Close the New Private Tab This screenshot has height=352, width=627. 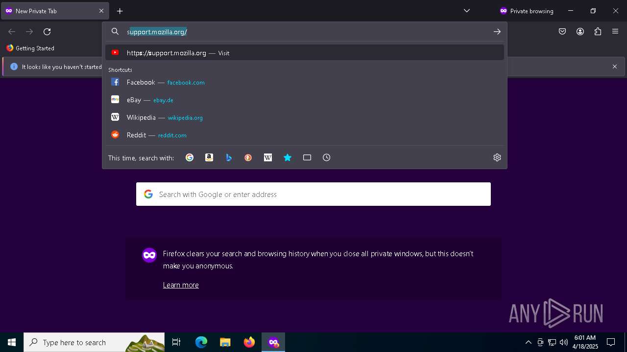(101, 11)
